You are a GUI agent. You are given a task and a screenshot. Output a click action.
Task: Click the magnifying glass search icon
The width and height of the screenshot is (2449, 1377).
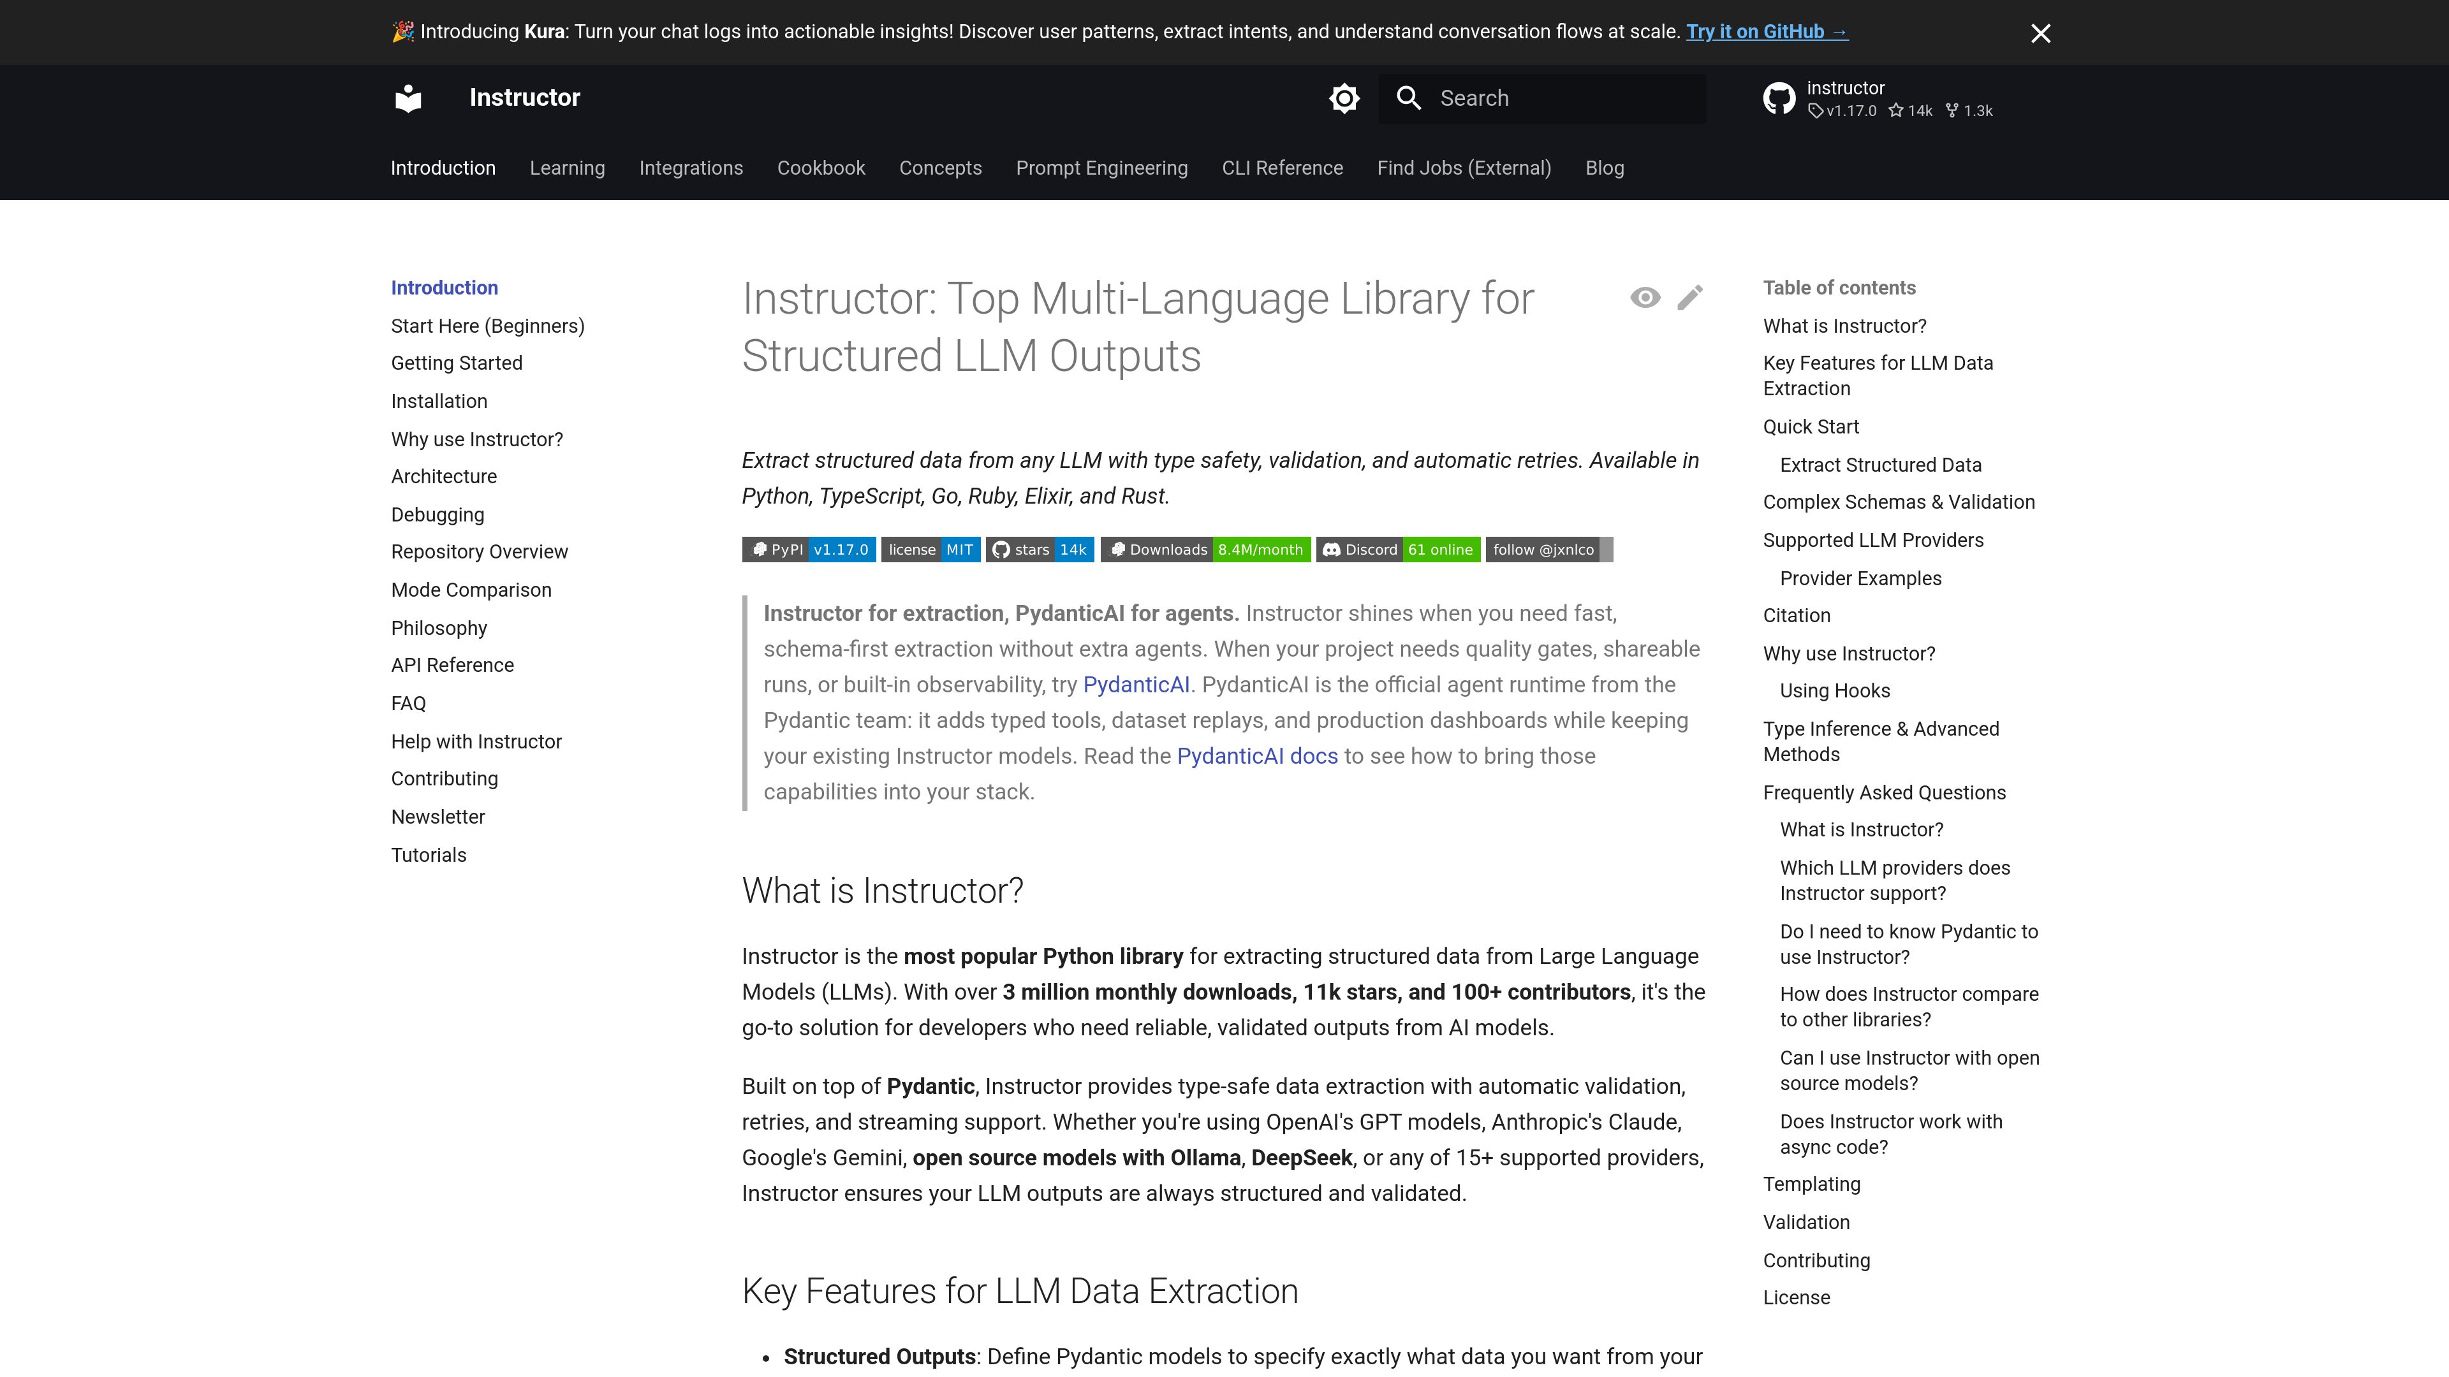[x=1409, y=98]
